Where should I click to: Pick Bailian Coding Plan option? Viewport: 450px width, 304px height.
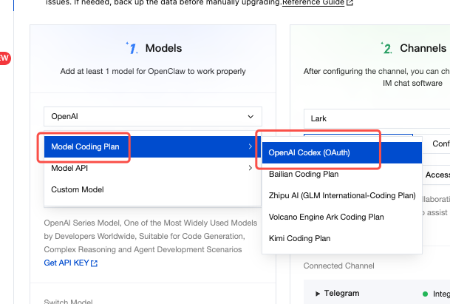(x=304, y=175)
